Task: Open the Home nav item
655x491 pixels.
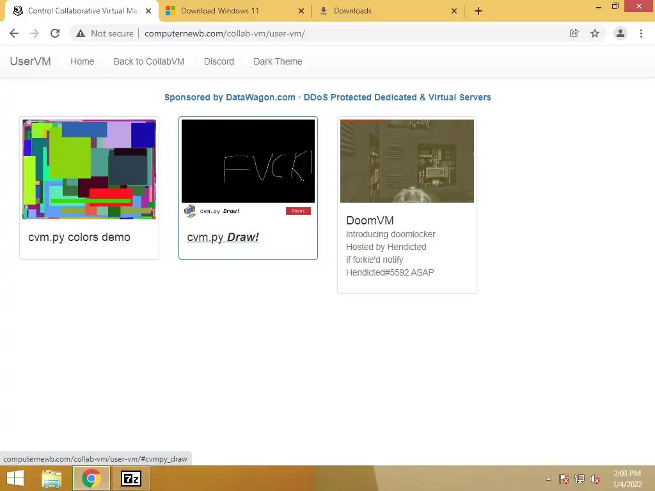Action: click(x=83, y=61)
